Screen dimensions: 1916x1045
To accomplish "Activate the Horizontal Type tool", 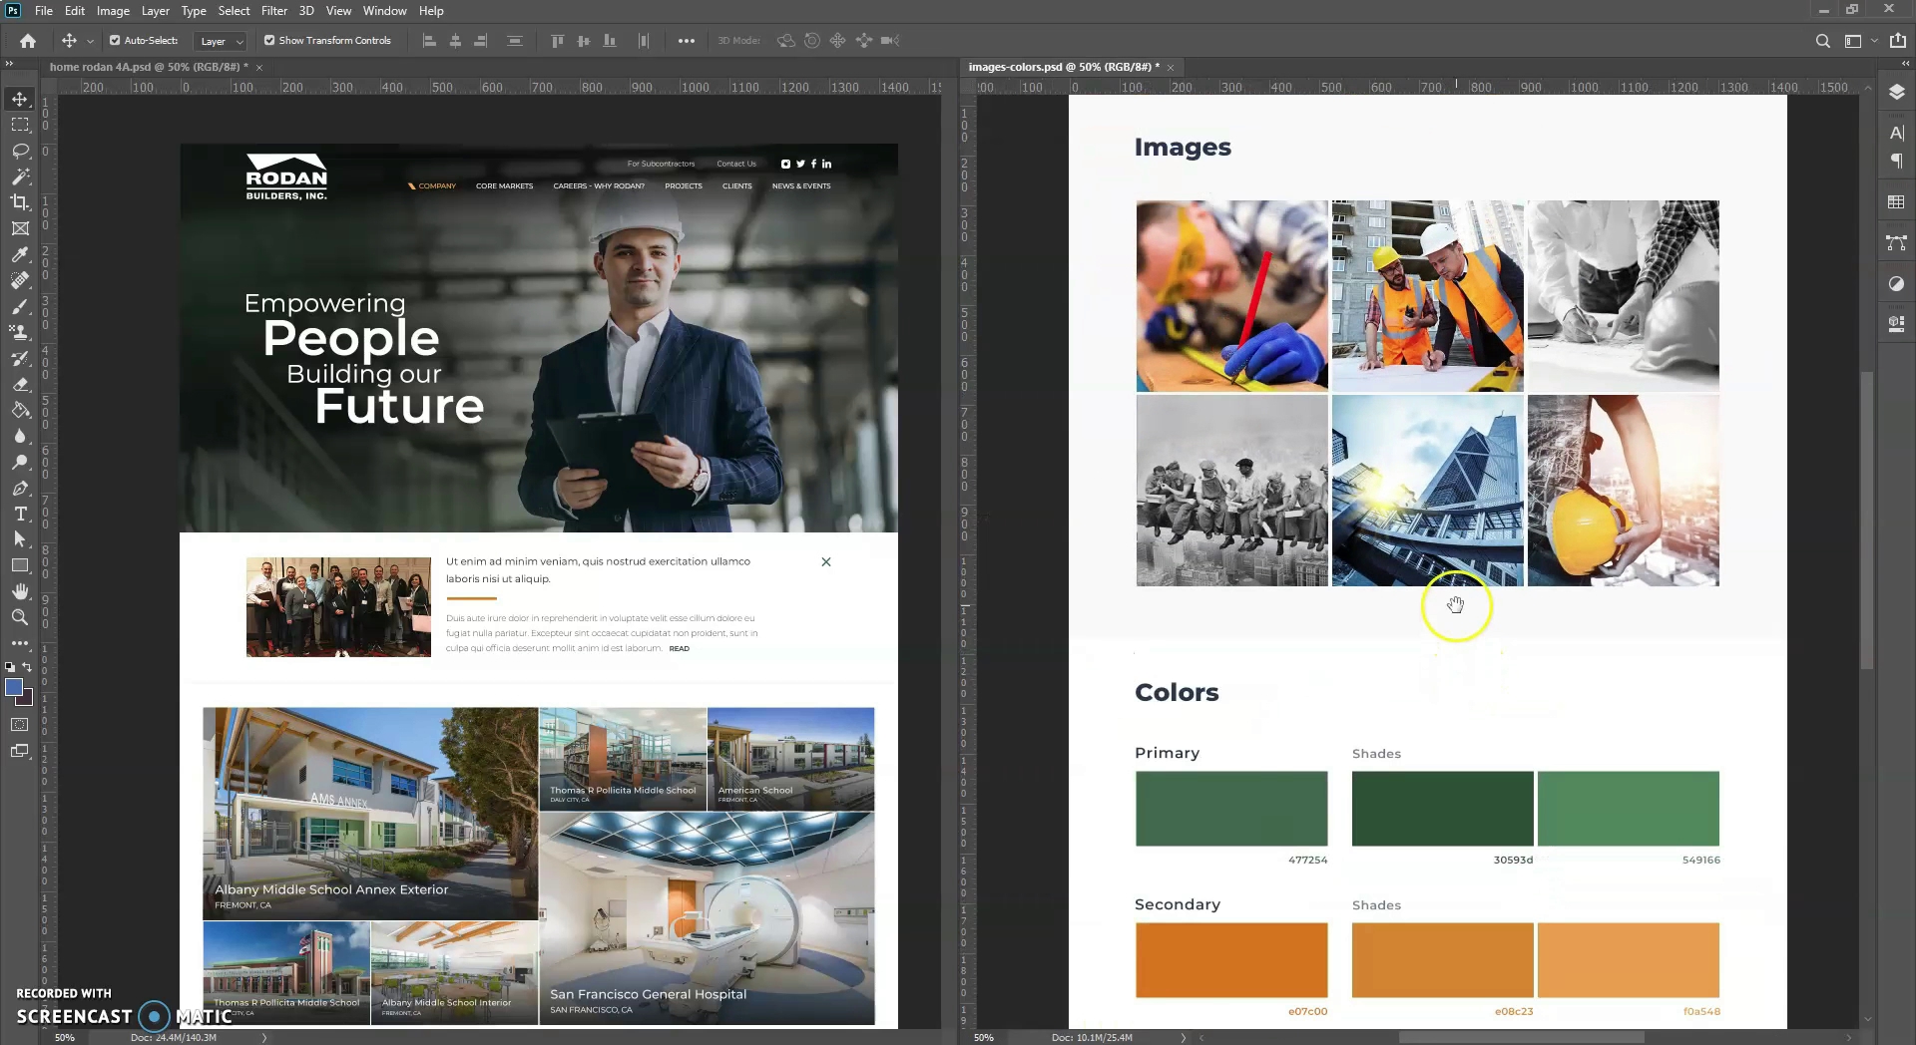I will point(20,514).
